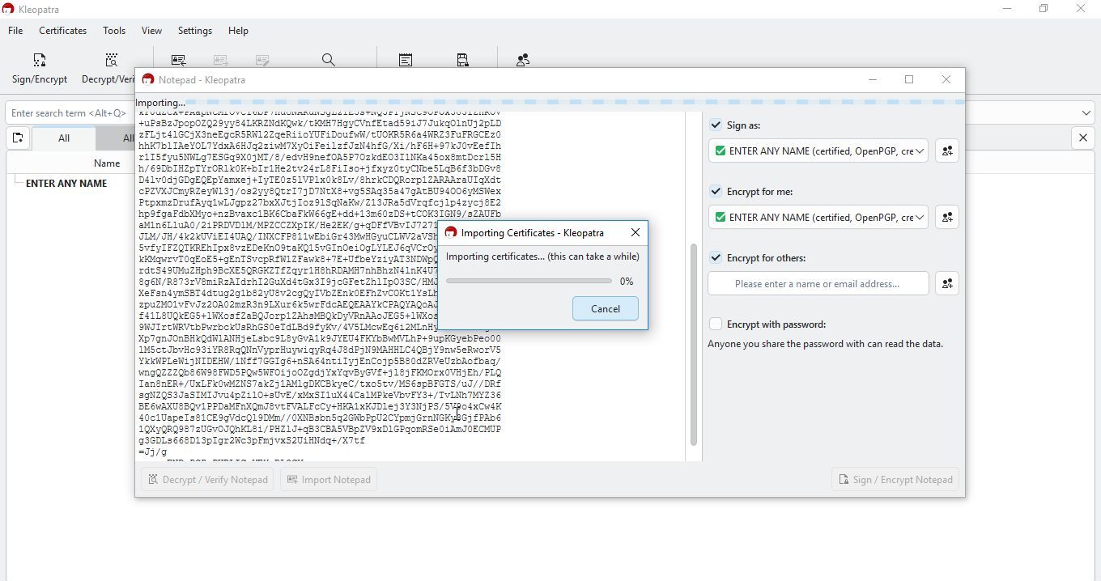Click the '0%' progress value
The height and width of the screenshot is (581, 1101).
627,282
